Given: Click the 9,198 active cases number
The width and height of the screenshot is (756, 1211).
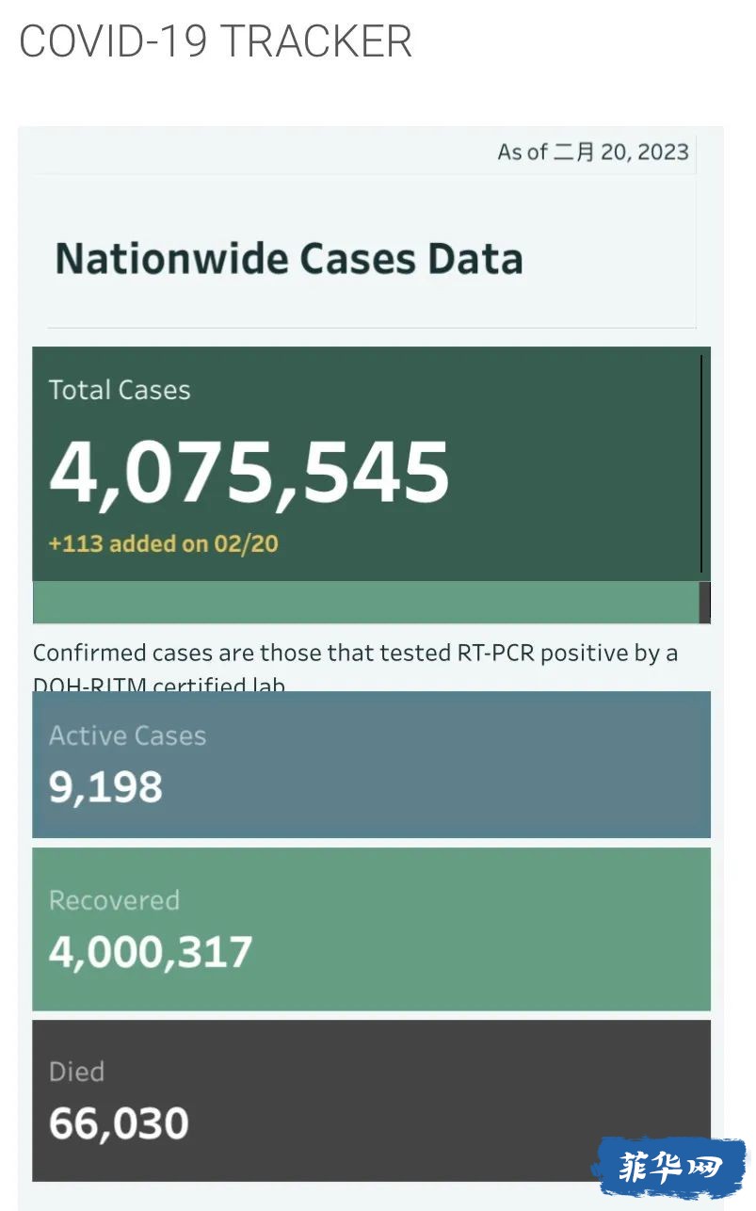Looking at the screenshot, I should click(106, 787).
